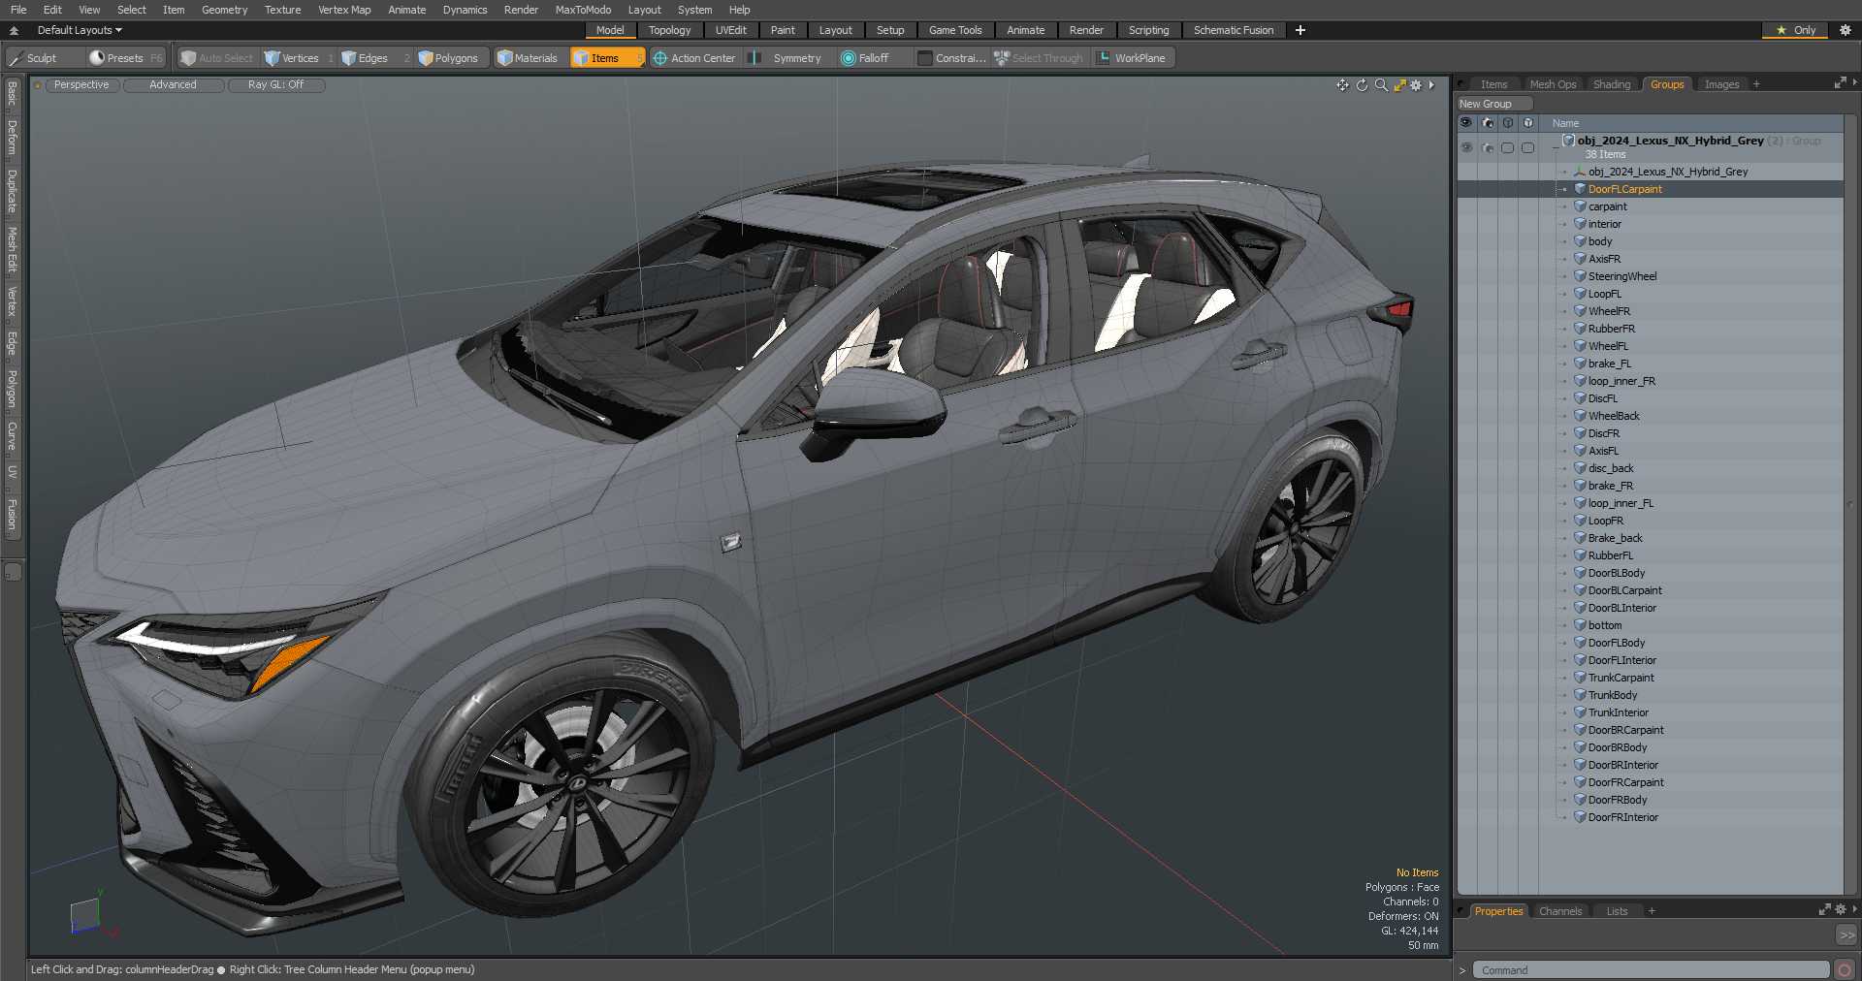Toggle the third column checkbox of Lexus group

1507,147
